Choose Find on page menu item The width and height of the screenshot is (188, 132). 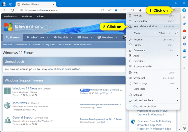tap(153, 83)
